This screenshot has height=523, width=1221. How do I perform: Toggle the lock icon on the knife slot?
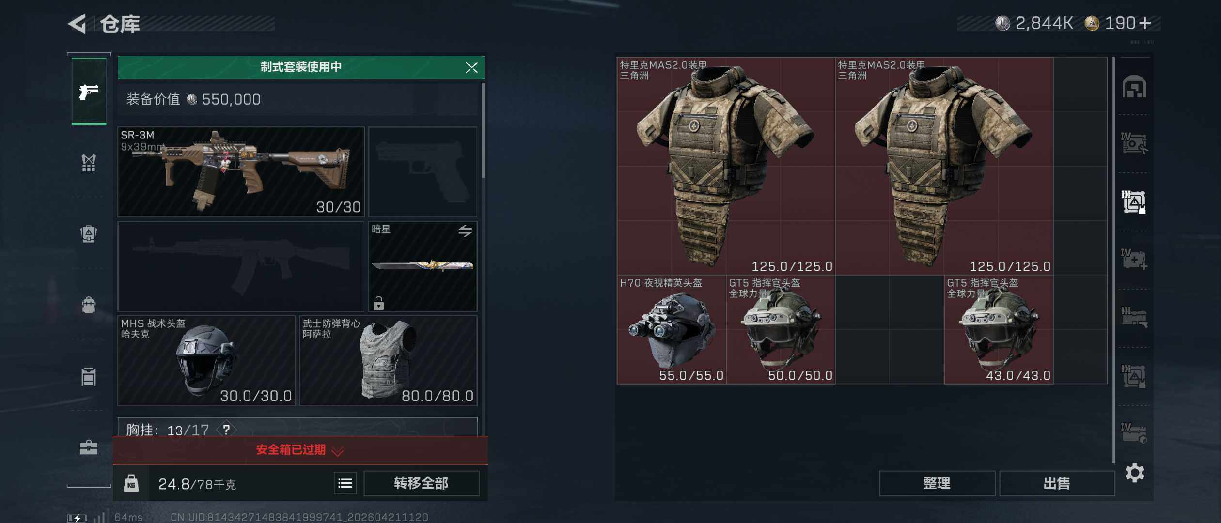tap(379, 303)
